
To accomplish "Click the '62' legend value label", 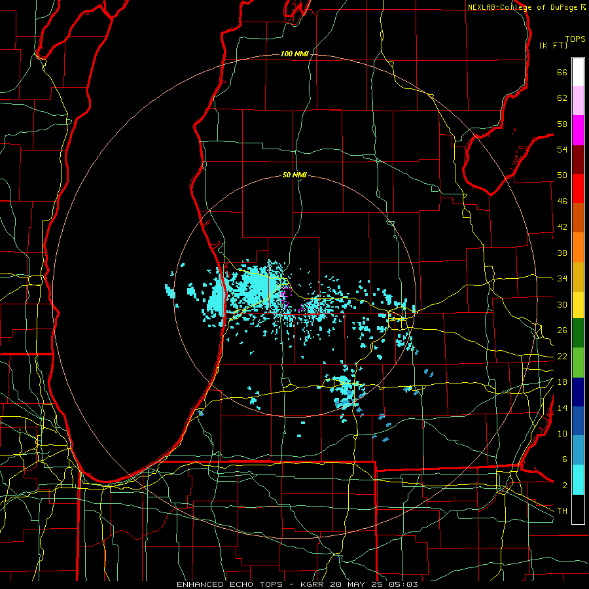I will tap(562, 98).
